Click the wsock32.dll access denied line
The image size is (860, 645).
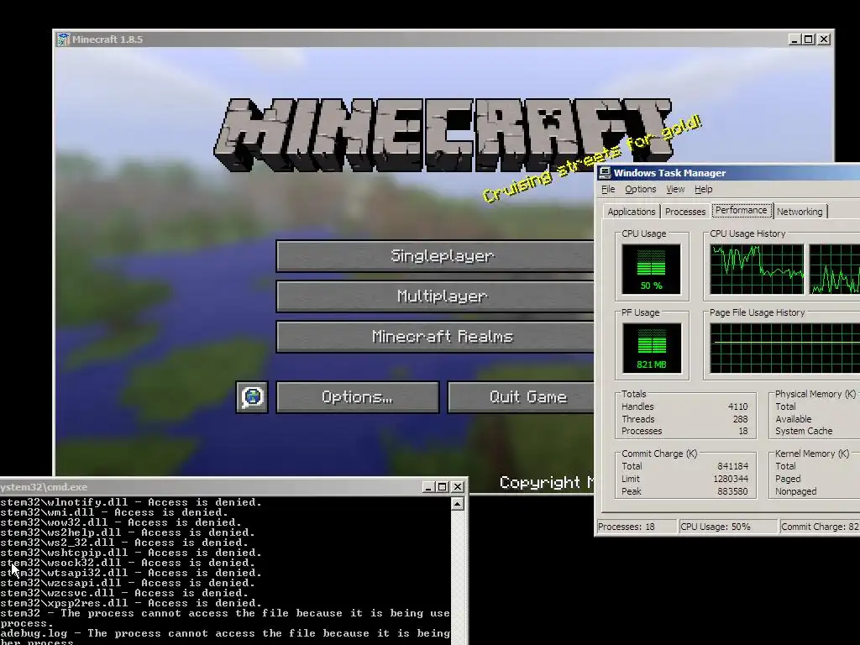pos(128,563)
